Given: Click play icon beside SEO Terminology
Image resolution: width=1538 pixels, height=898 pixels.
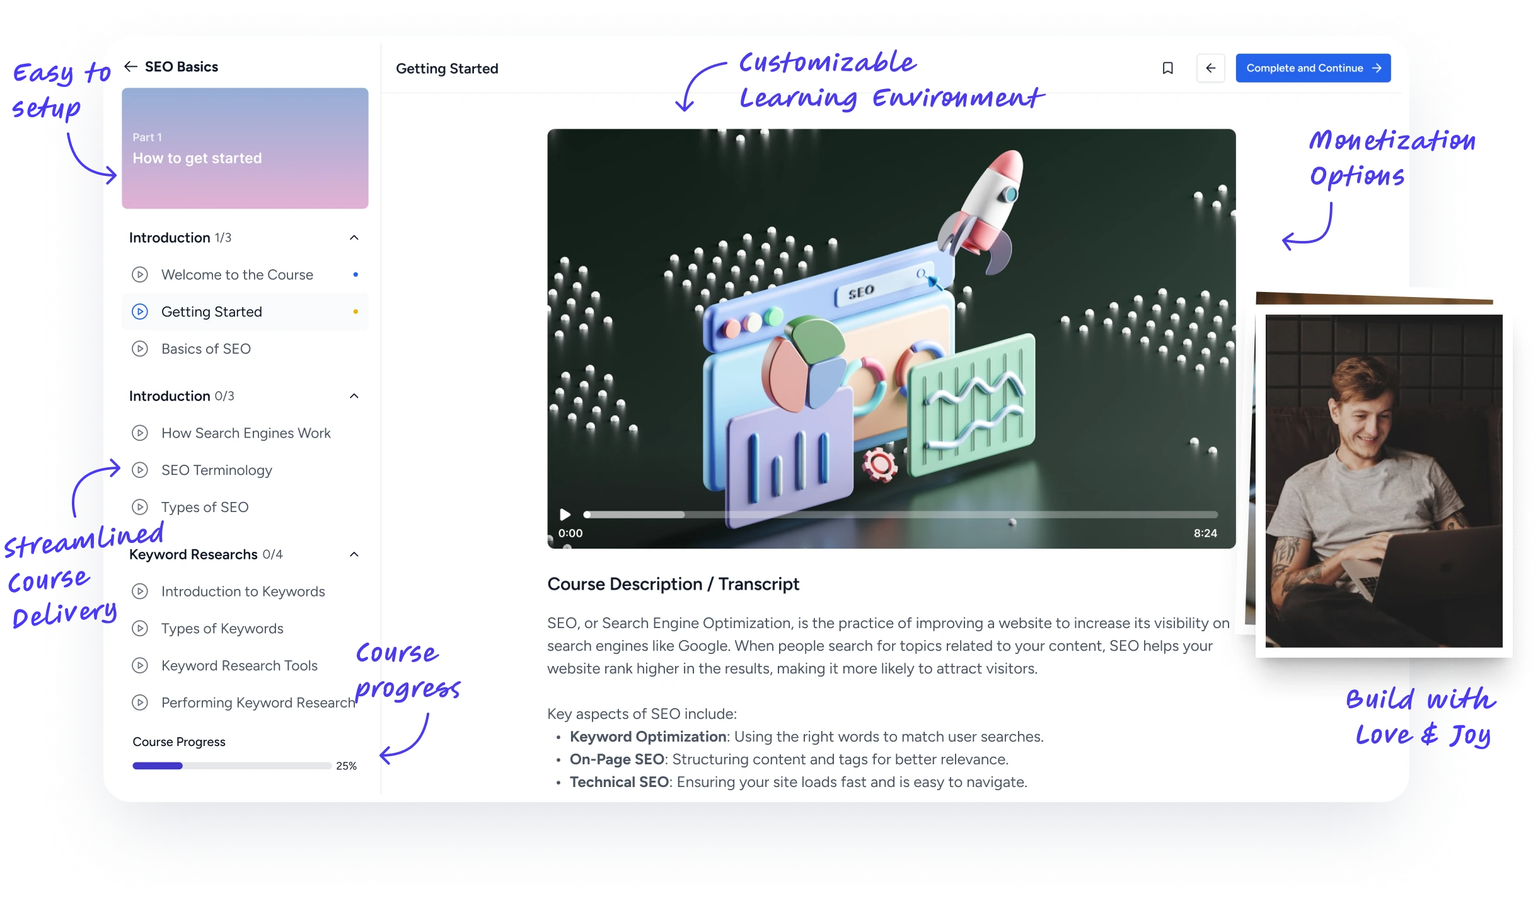Looking at the screenshot, I should pos(139,470).
